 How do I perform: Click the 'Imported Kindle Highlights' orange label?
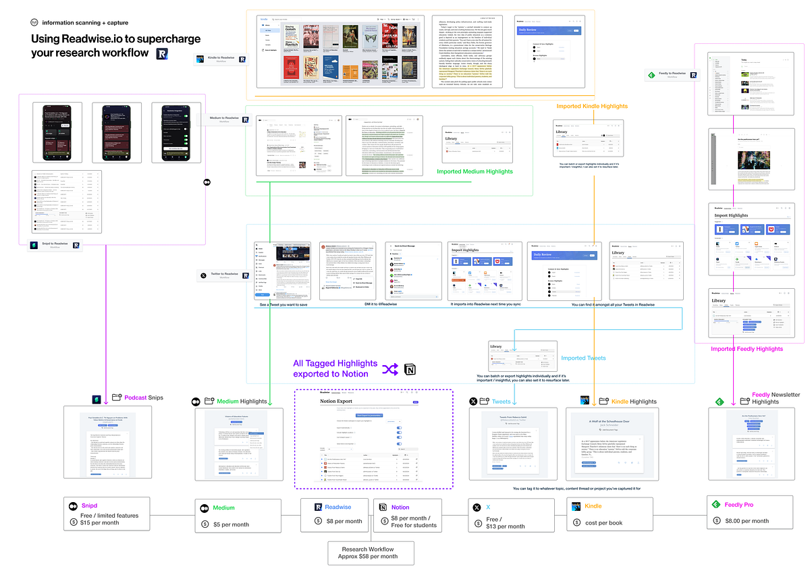[x=591, y=106]
